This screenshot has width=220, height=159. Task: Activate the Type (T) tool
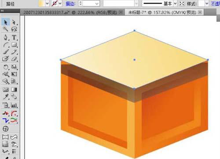[x=14, y=37]
